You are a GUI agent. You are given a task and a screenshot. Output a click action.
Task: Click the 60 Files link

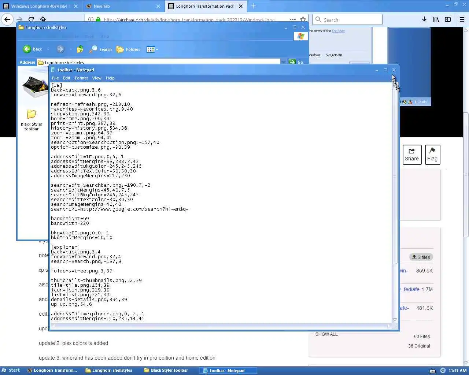click(422, 336)
